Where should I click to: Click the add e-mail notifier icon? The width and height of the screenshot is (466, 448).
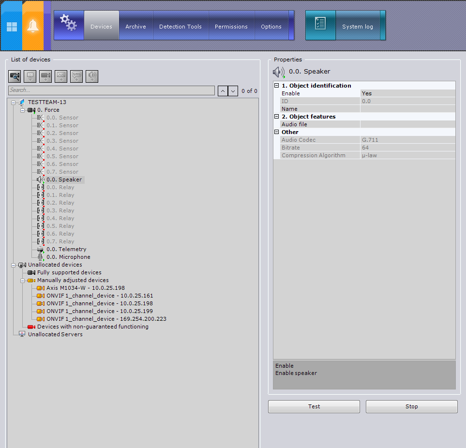coord(61,76)
